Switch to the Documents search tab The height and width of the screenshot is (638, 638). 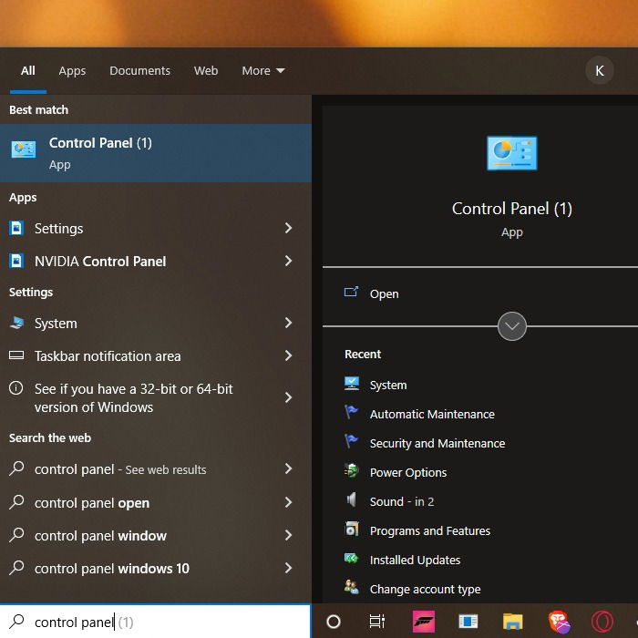(140, 71)
